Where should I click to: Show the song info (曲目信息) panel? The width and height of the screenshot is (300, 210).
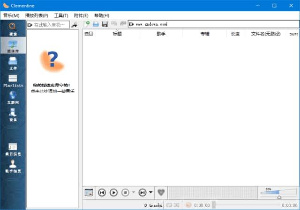click(x=13, y=149)
